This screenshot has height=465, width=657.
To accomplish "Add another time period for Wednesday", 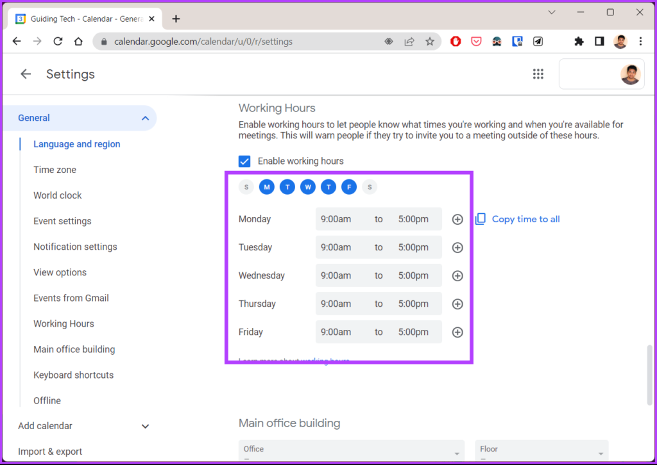I will pos(457,275).
